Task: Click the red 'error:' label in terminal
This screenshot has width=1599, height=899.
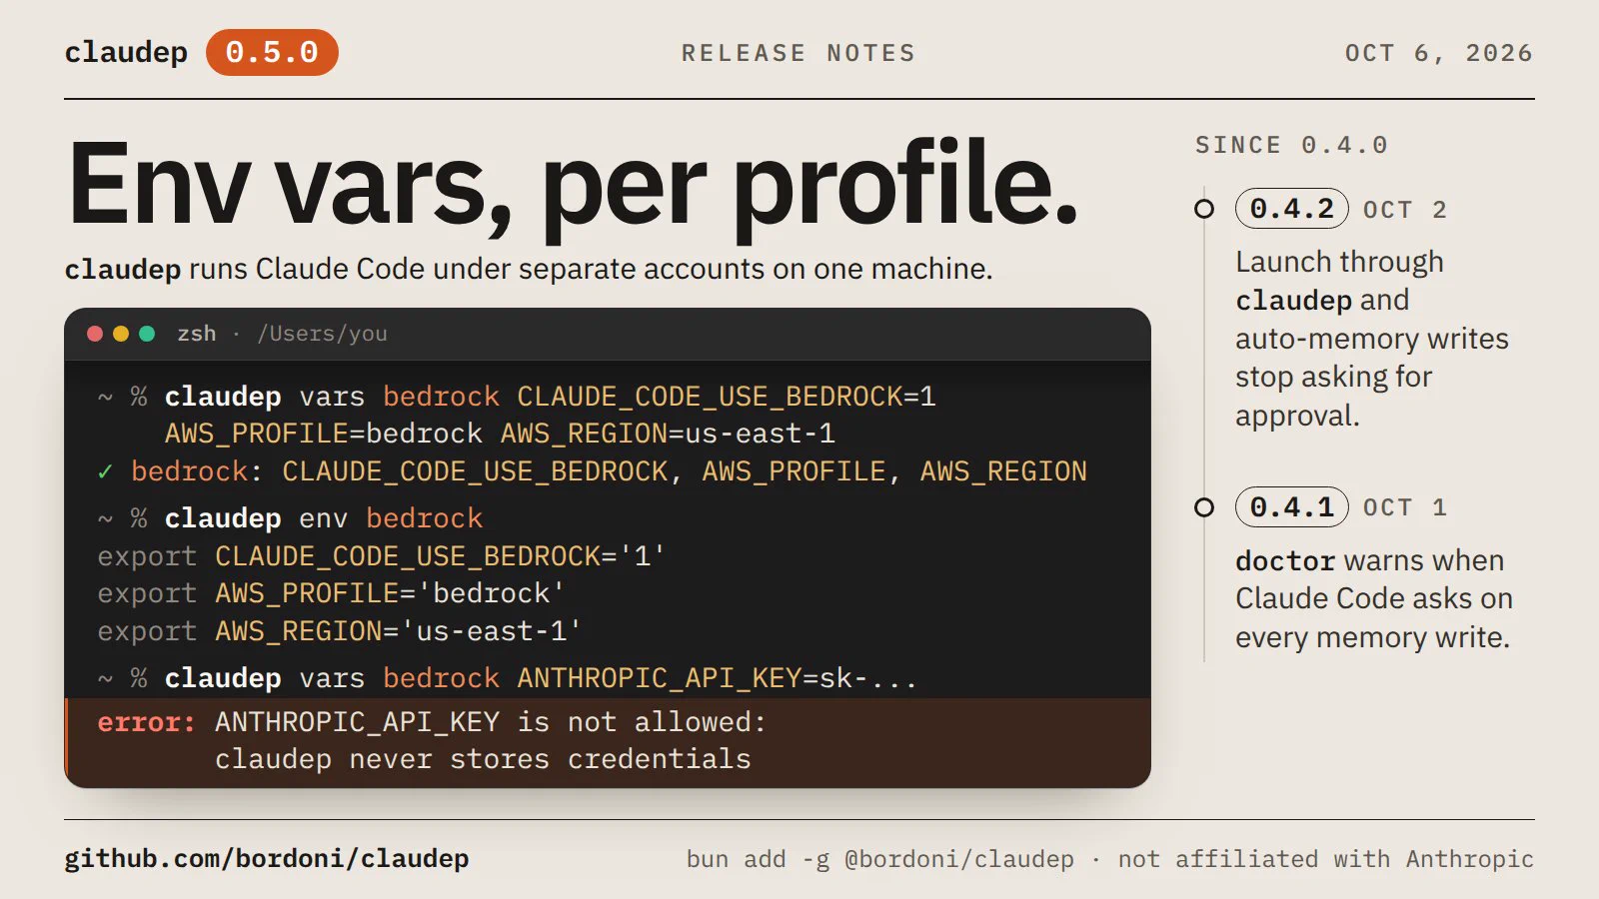Action: (x=146, y=722)
